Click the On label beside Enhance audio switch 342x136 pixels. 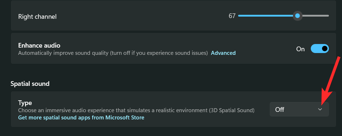300,49
